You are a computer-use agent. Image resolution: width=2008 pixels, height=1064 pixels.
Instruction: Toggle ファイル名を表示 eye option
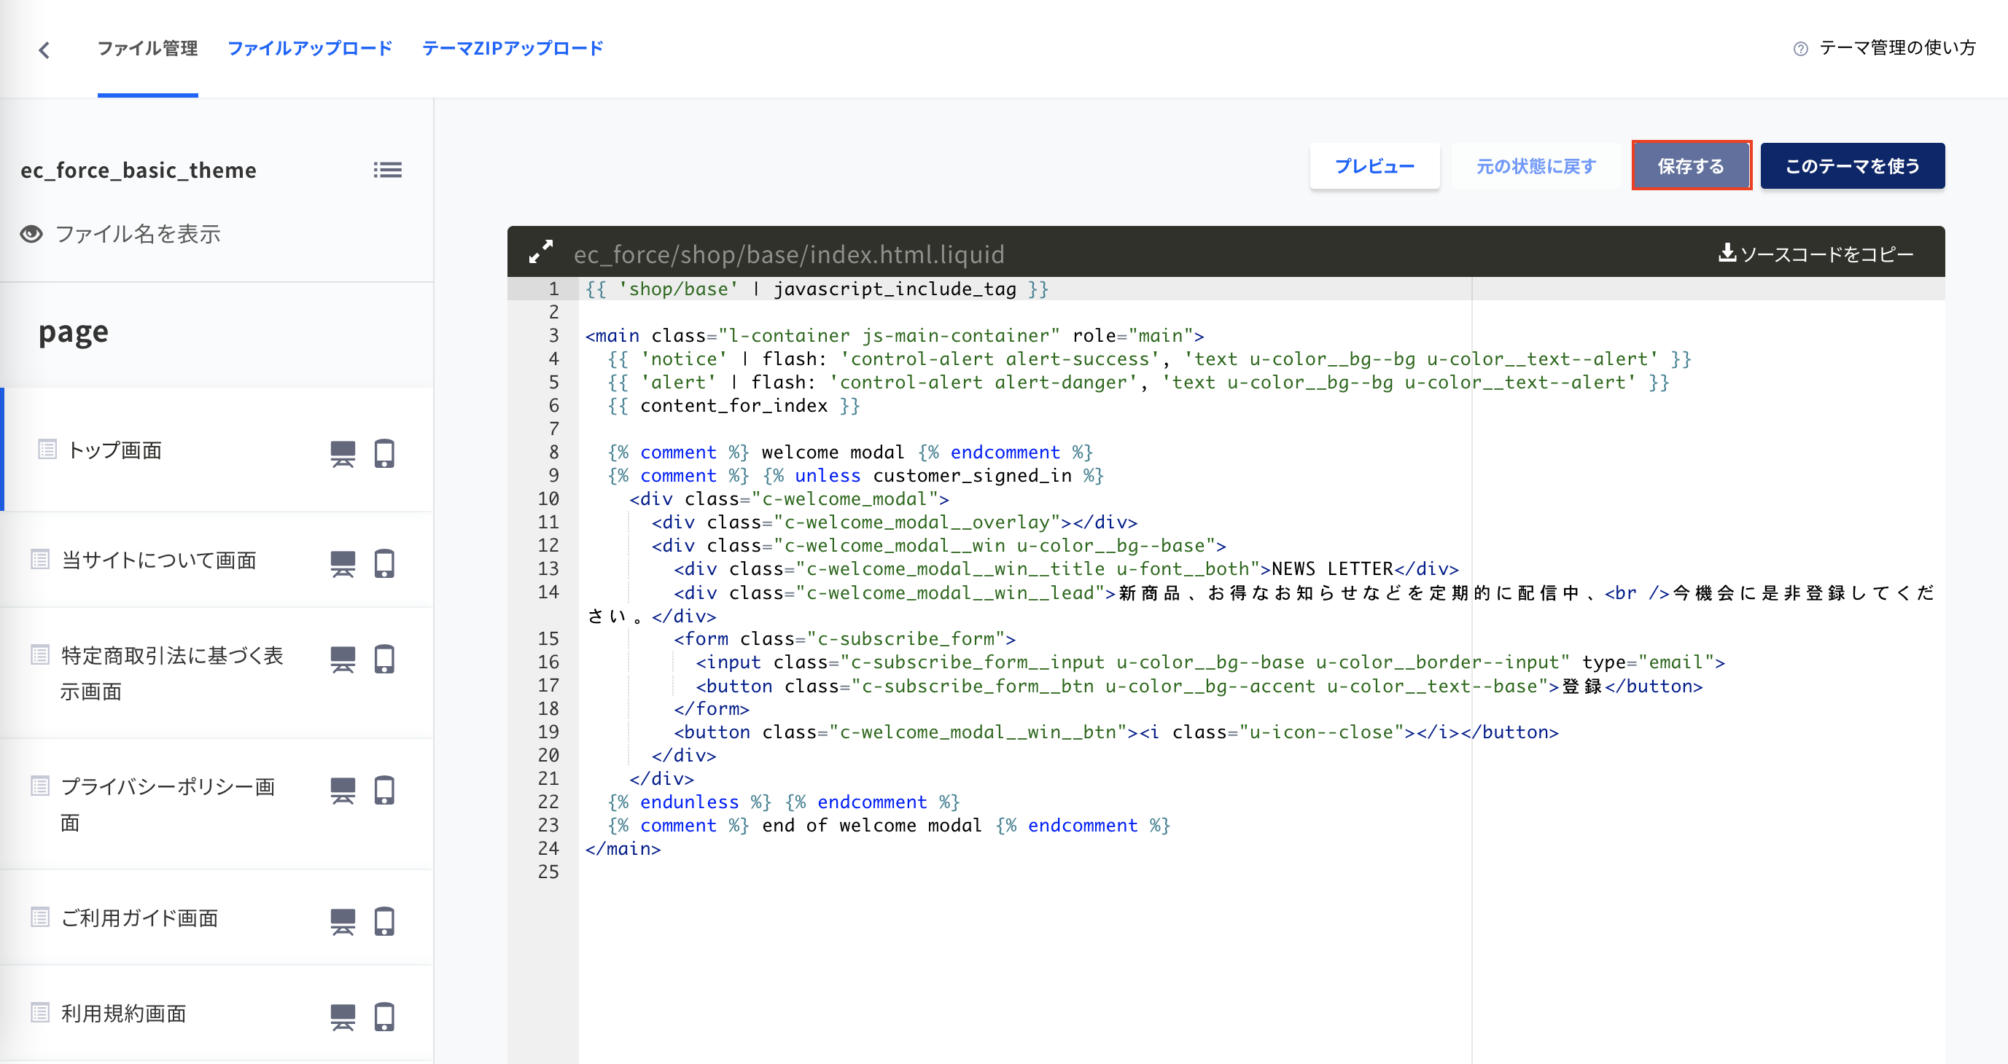(31, 234)
